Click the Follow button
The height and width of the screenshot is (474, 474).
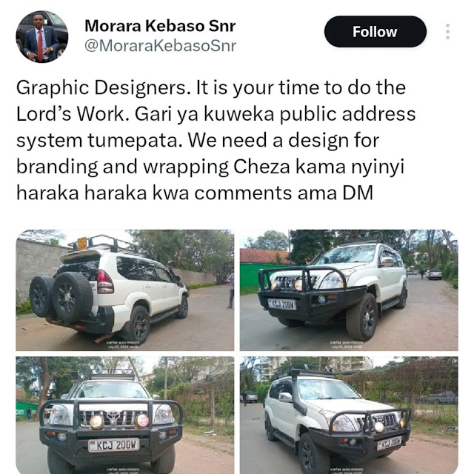(x=375, y=32)
